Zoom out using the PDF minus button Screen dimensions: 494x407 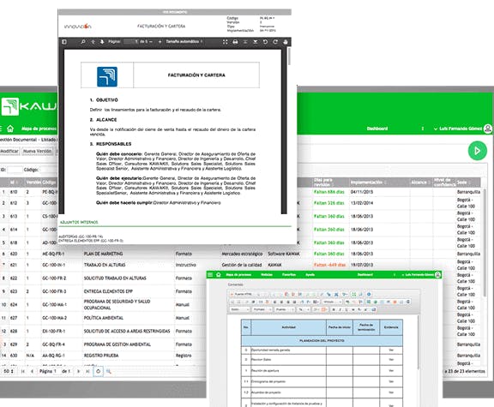(x=151, y=42)
